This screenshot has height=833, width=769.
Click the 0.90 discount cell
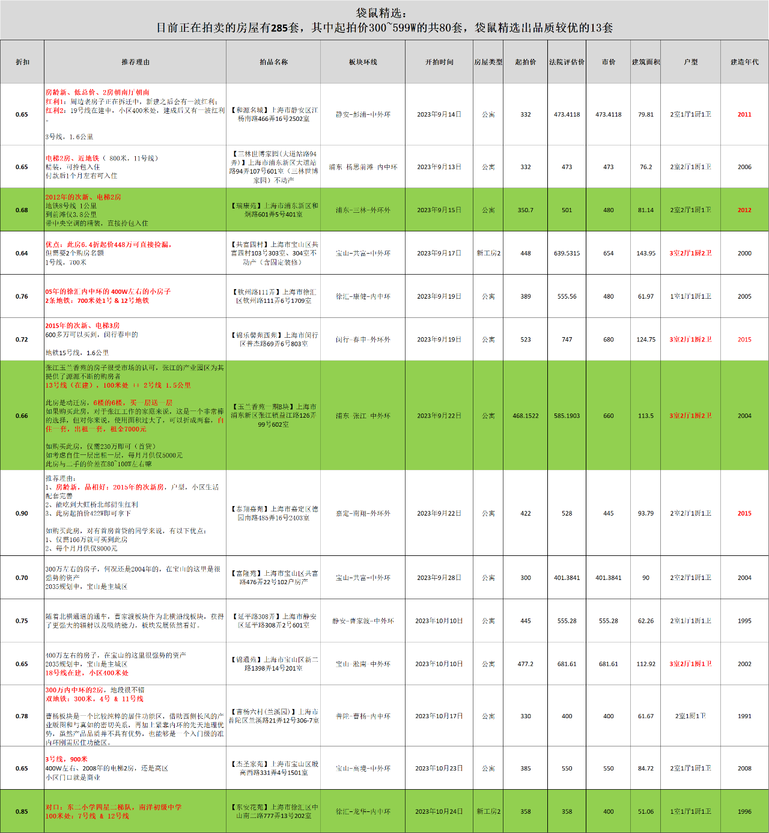(x=22, y=513)
